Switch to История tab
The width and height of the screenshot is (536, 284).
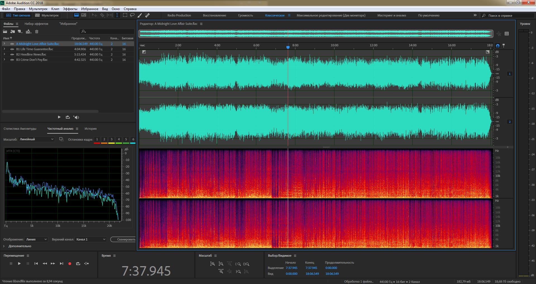(90, 129)
